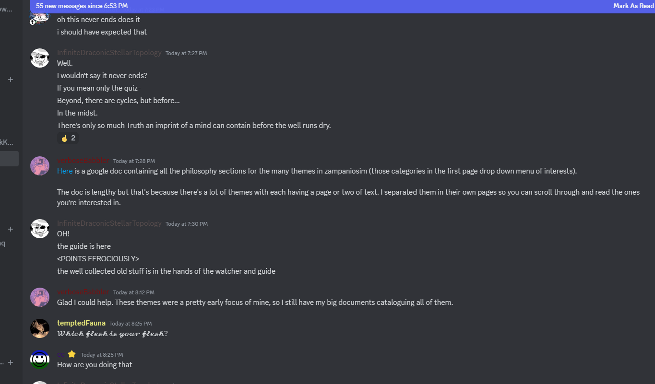Click the gold star badge next to CC
Screen dimensions: 655x384
tap(71, 354)
